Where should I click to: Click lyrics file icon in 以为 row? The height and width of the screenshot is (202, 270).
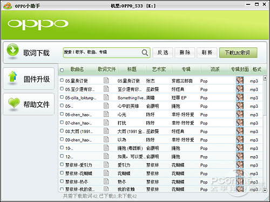pos(106,139)
